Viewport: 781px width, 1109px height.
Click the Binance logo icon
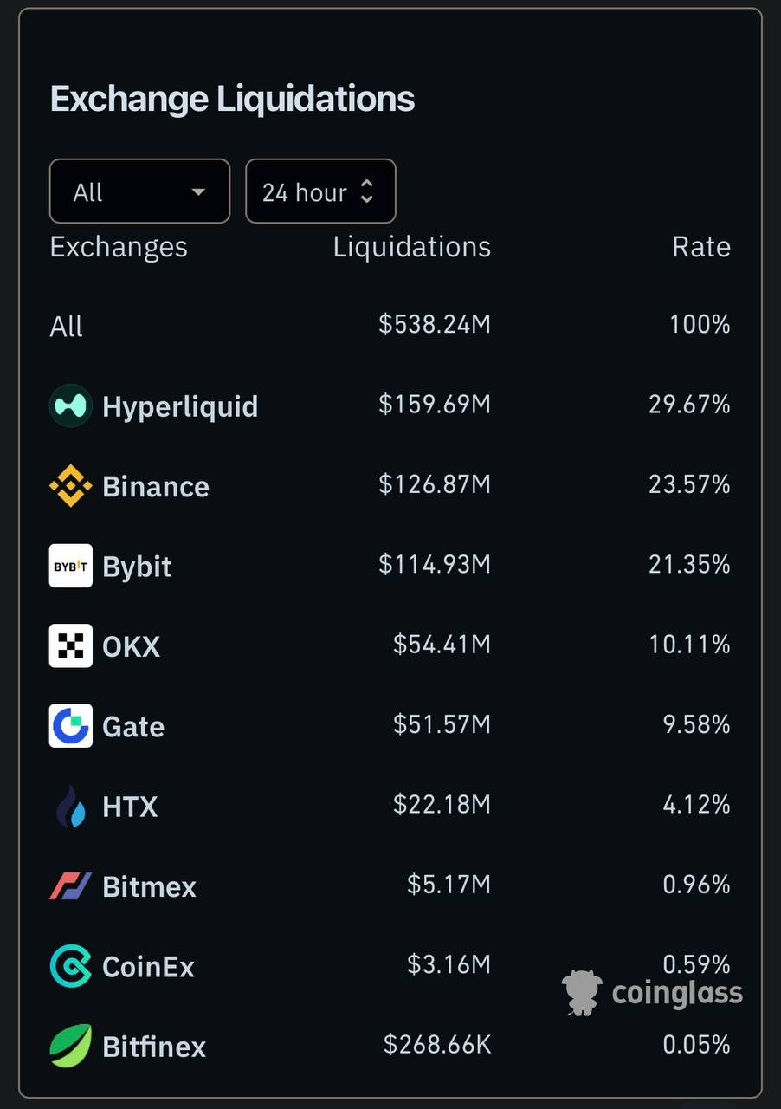(70, 486)
